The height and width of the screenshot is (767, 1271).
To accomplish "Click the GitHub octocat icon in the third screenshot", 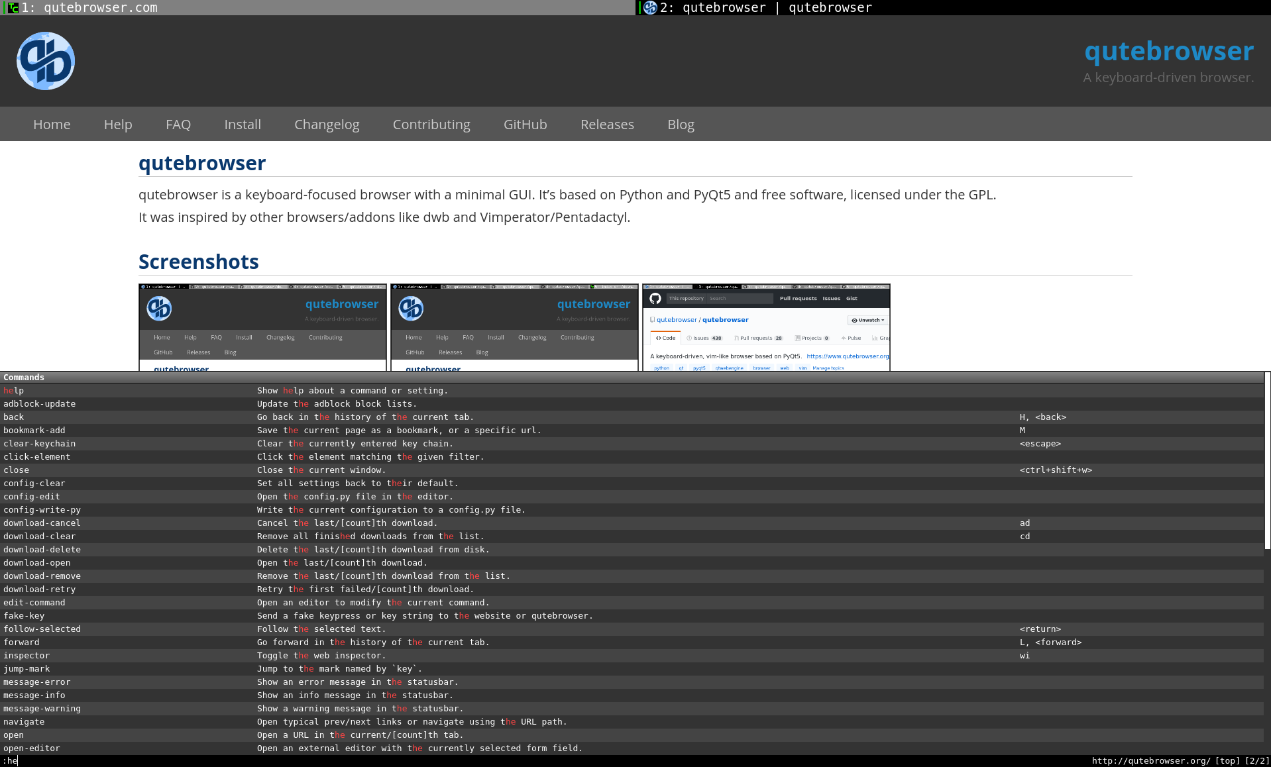I will (655, 299).
